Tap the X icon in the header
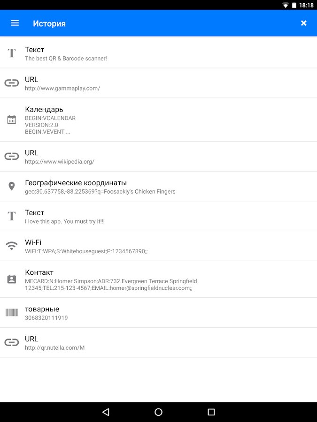 (304, 23)
